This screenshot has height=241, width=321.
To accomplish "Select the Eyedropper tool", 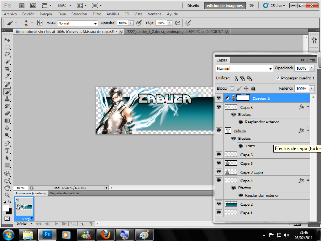I will coord(7,76).
